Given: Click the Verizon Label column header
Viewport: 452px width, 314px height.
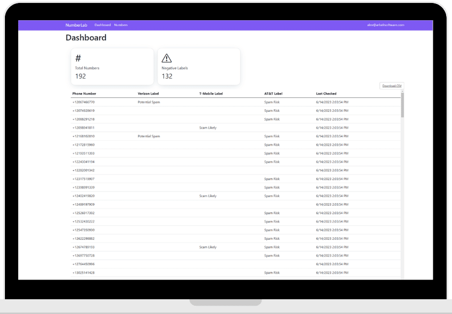Looking at the screenshot, I should click(x=148, y=94).
